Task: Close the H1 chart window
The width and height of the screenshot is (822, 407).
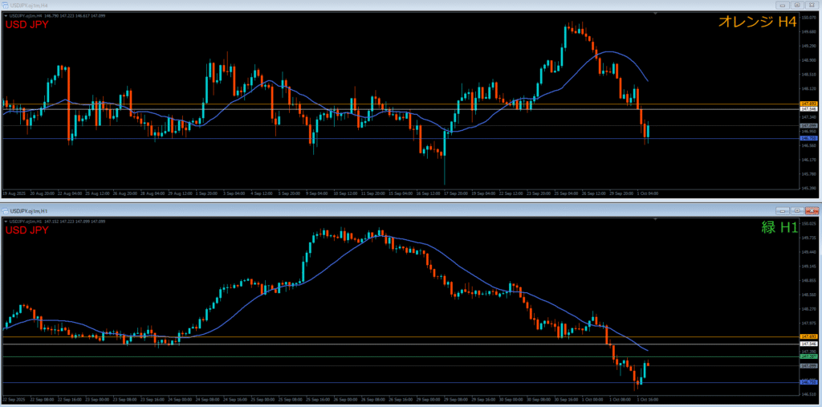Action: click(x=811, y=210)
